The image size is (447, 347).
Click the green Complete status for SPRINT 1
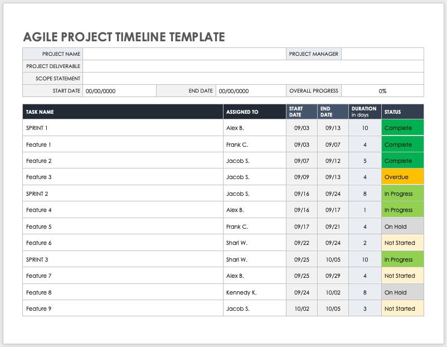click(402, 128)
